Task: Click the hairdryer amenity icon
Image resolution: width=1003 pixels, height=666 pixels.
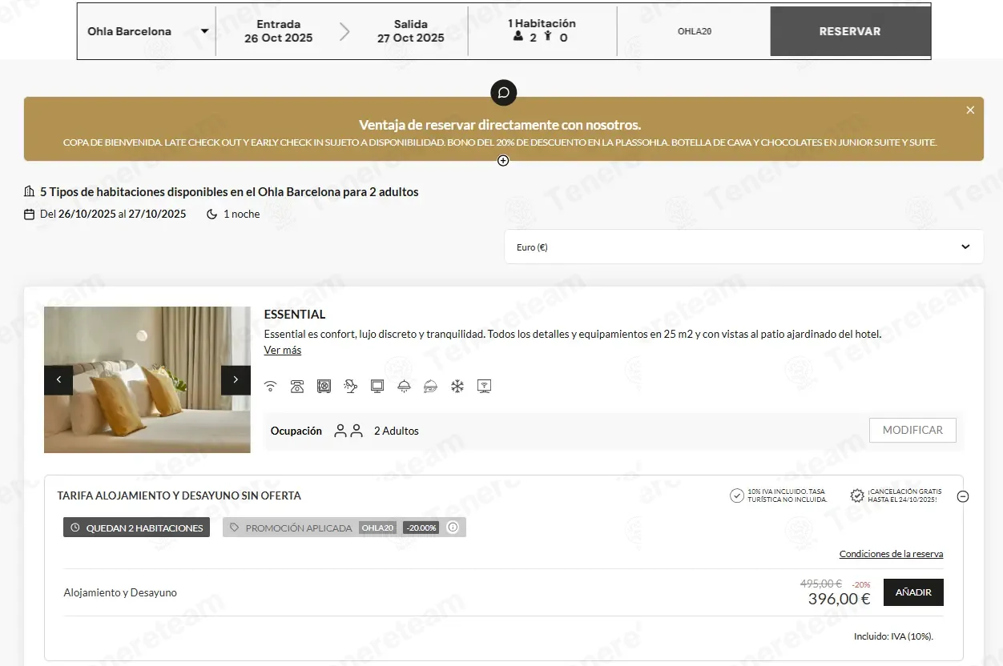Action: tap(350, 387)
